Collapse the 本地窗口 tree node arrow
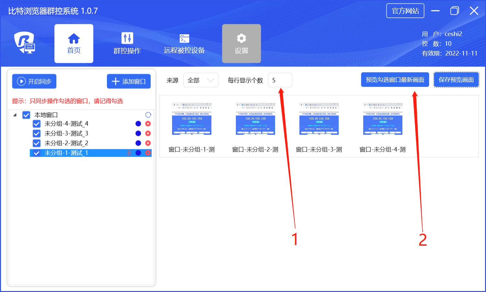The height and width of the screenshot is (292, 486). pos(15,115)
